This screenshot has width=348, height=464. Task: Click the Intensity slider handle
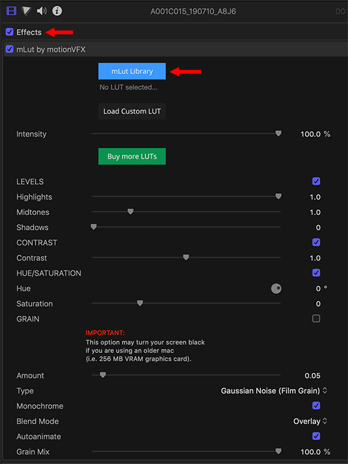point(278,133)
